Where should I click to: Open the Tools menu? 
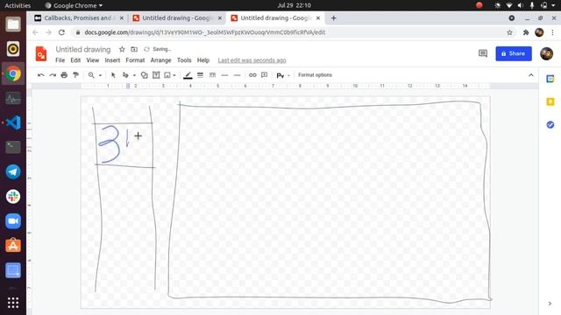pyautogui.click(x=184, y=60)
